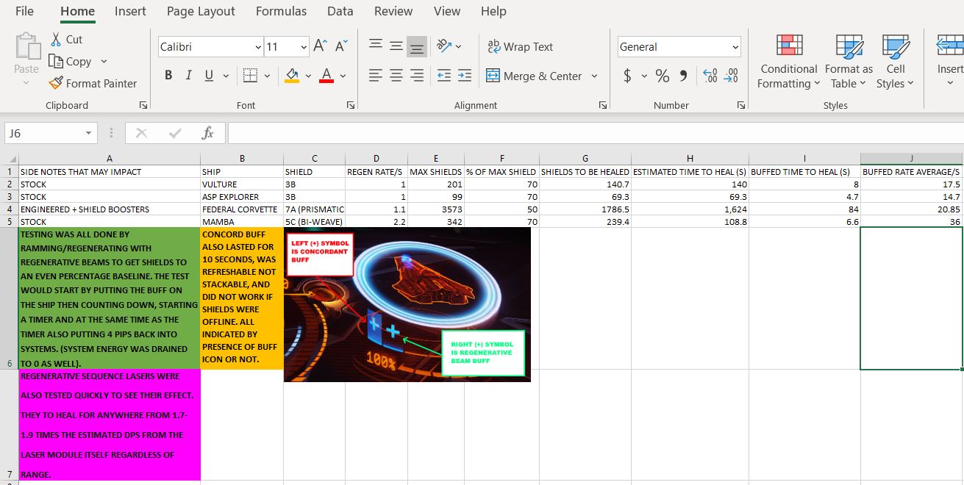
Task: Click Decrease Indent icon
Action: click(443, 76)
